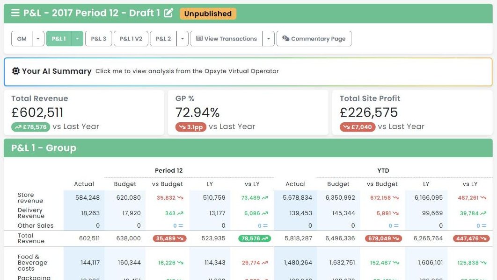Click the £78,576 vs Last Year badge
This screenshot has height=280, width=497.
click(31, 127)
